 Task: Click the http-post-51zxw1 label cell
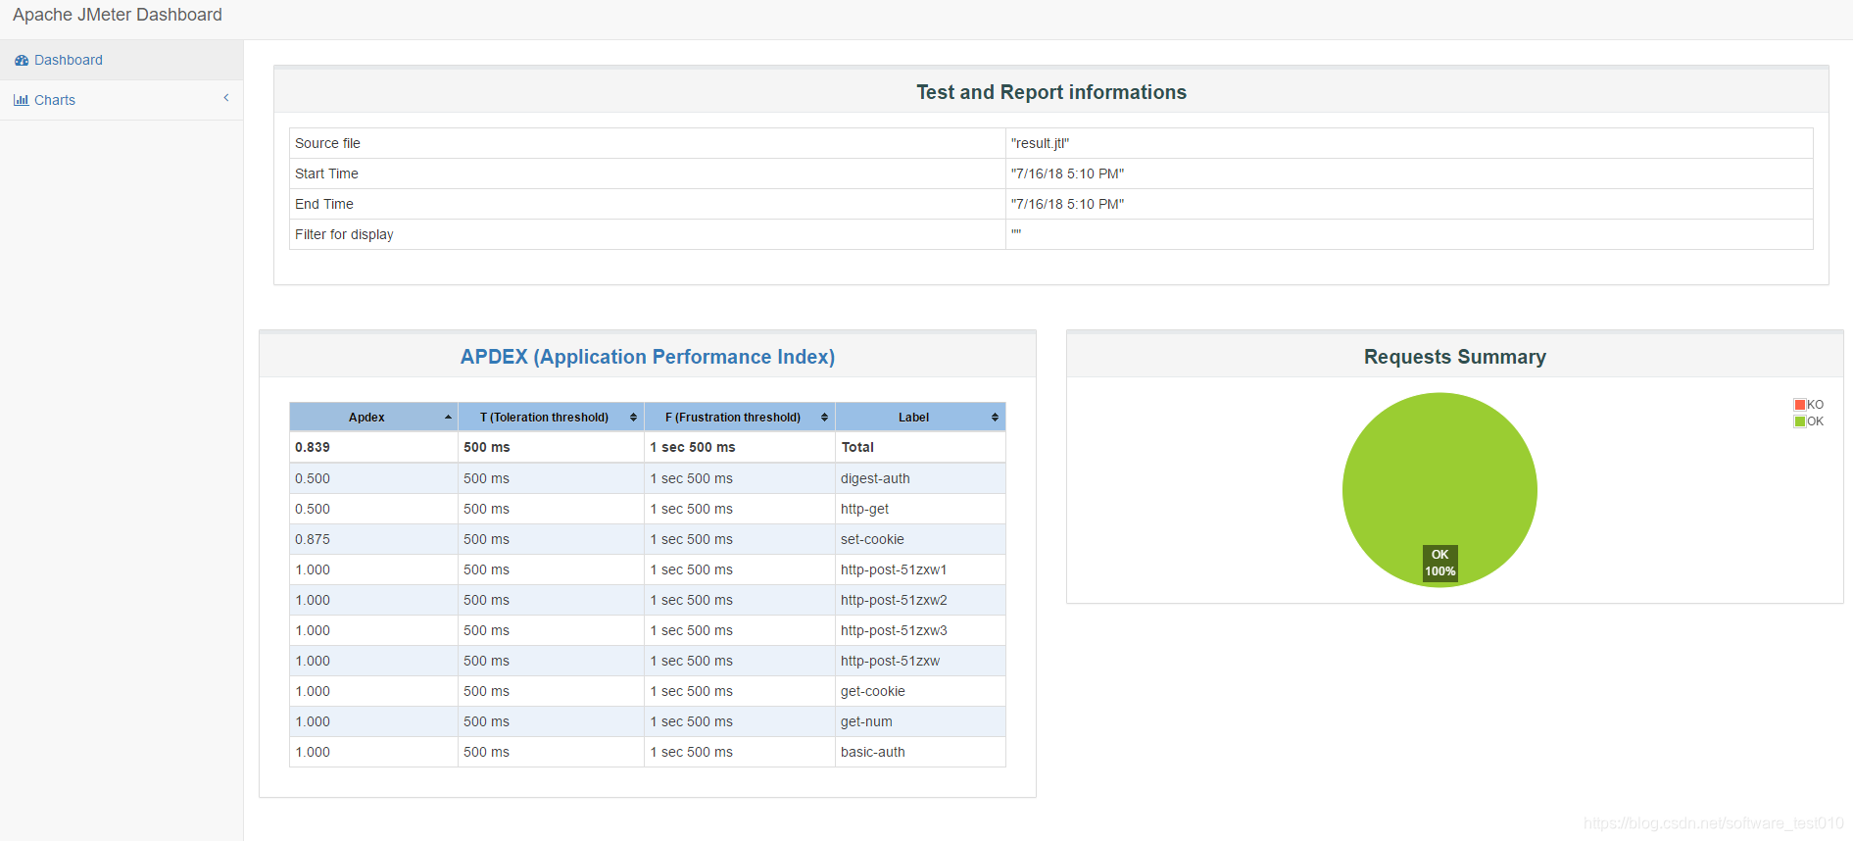coord(920,569)
